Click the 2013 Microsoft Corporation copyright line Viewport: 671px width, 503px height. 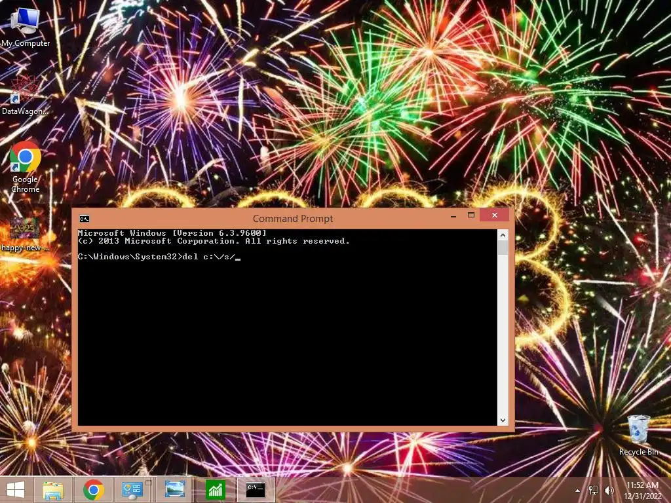[x=214, y=241]
